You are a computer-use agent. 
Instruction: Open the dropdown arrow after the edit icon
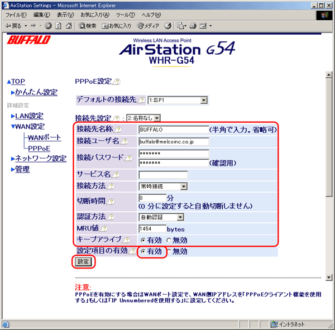click(210, 26)
